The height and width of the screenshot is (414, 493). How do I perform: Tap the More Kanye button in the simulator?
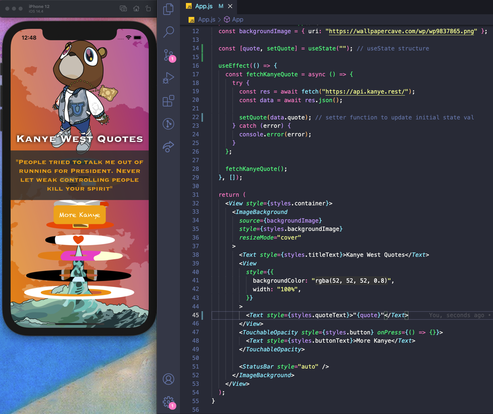coord(80,215)
